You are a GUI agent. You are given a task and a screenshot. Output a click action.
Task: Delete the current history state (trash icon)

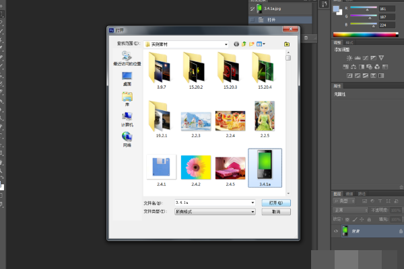tap(306, 38)
